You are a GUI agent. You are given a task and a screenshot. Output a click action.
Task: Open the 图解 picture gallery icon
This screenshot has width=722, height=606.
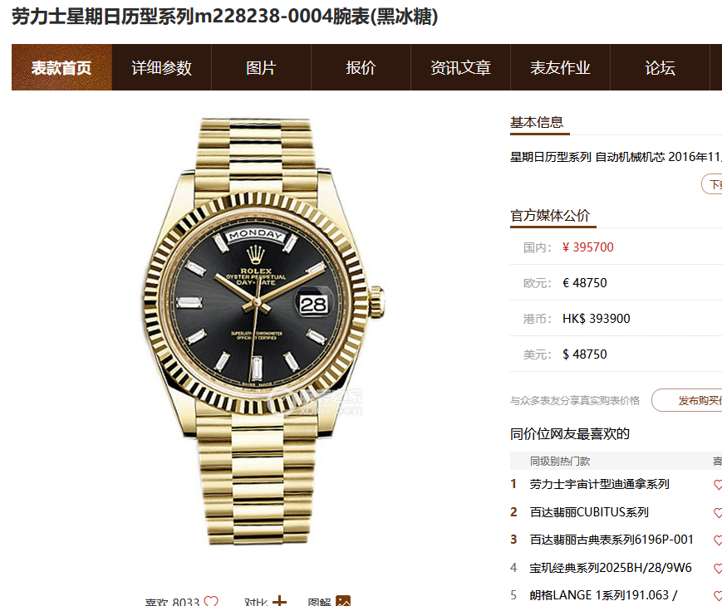click(343, 601)
